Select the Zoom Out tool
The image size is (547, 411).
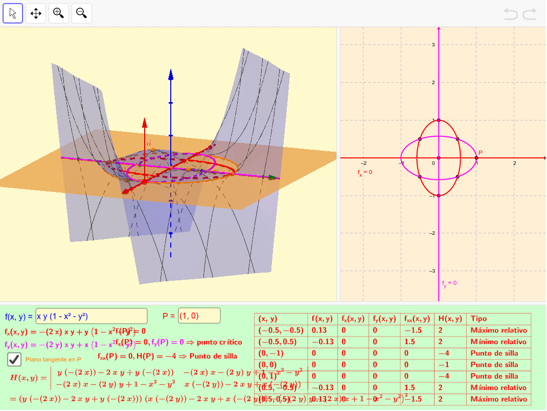[81, 13]
